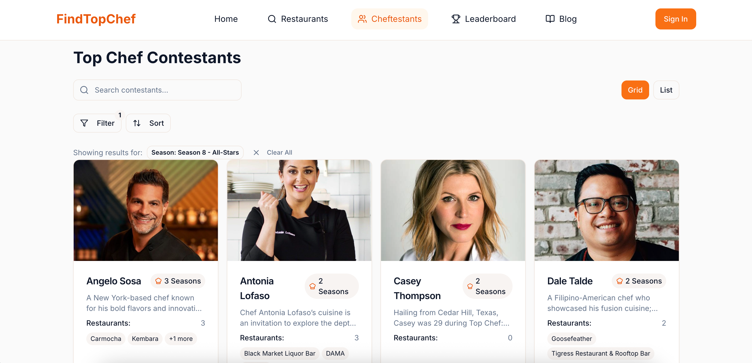752x363 pixels.
Task: Open Dale Talde's photo
Action: [606, 210]
